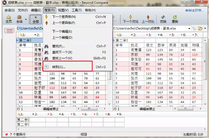Select 上一个编辑(D) menu entry
Viewport: 209px width, 138px height.
(78, 38)
